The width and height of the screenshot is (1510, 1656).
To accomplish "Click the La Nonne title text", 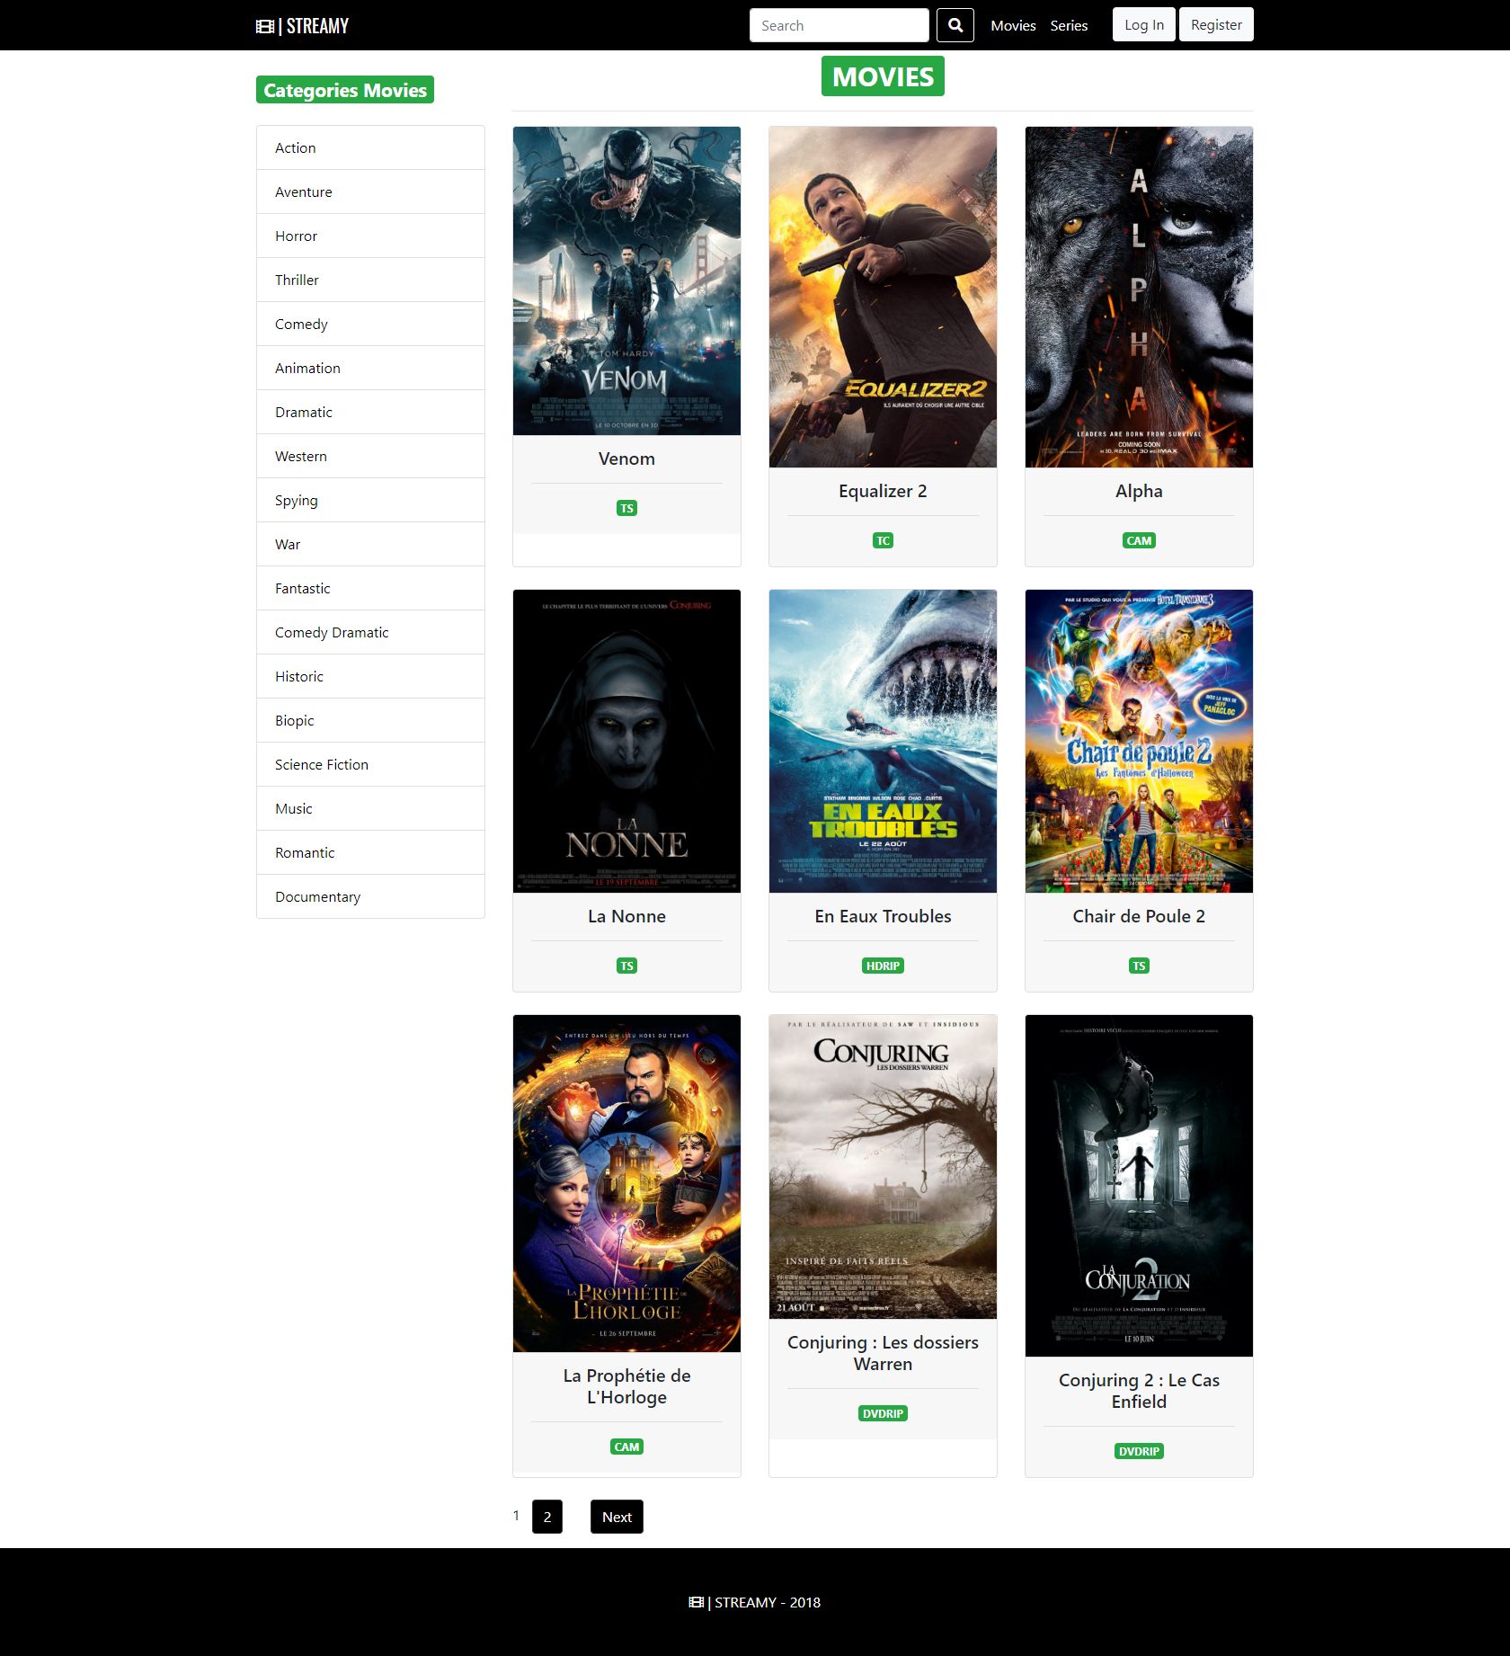I will (x=626, y=916).
